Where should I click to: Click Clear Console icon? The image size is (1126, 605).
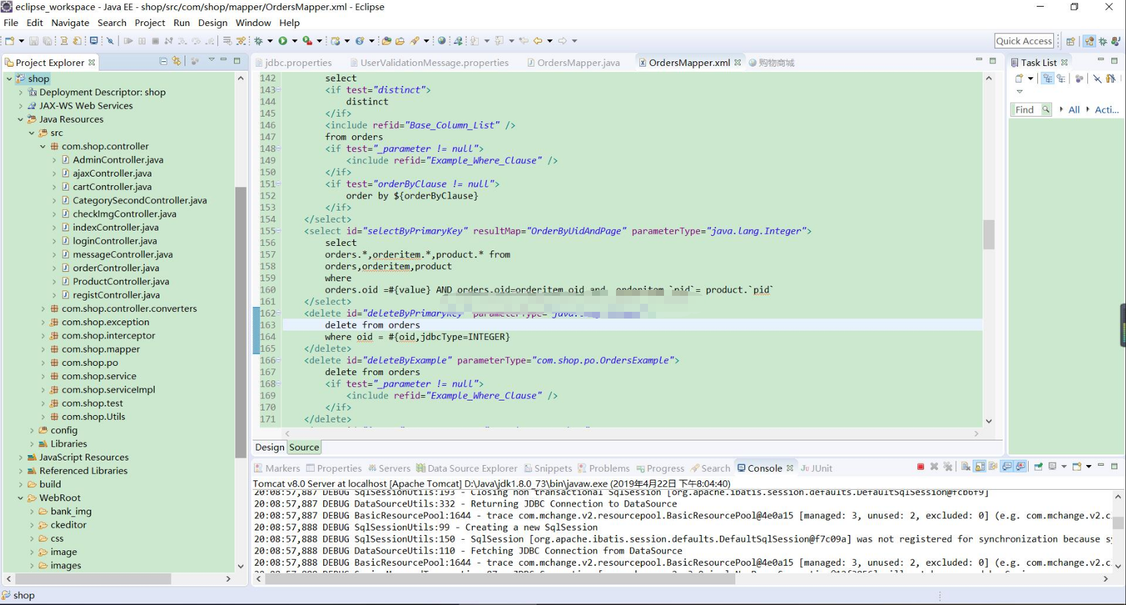pos(965,466)
